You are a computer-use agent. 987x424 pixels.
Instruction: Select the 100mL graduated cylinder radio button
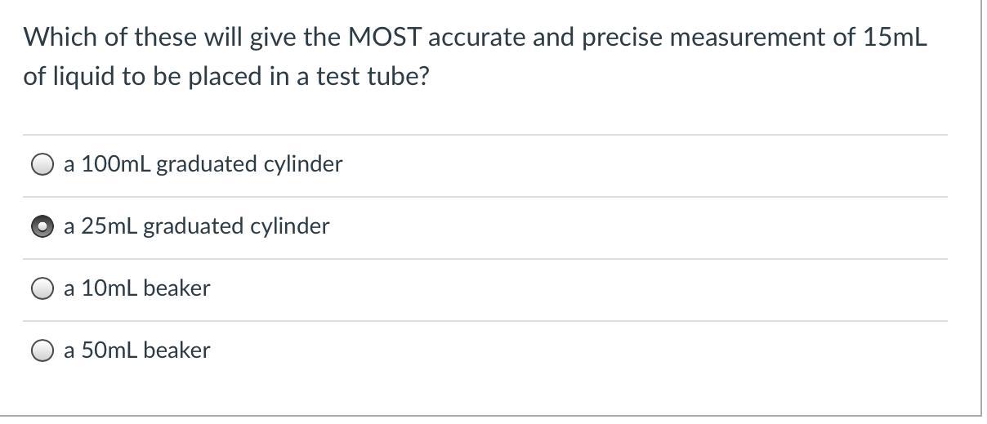click(x=42, y=165)
